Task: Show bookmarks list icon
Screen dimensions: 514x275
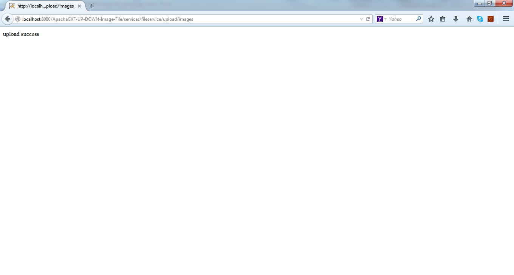Action: pos(443,19)
